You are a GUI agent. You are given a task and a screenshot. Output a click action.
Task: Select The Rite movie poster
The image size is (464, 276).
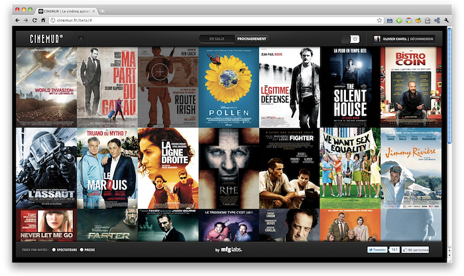(x=229, y=169)
